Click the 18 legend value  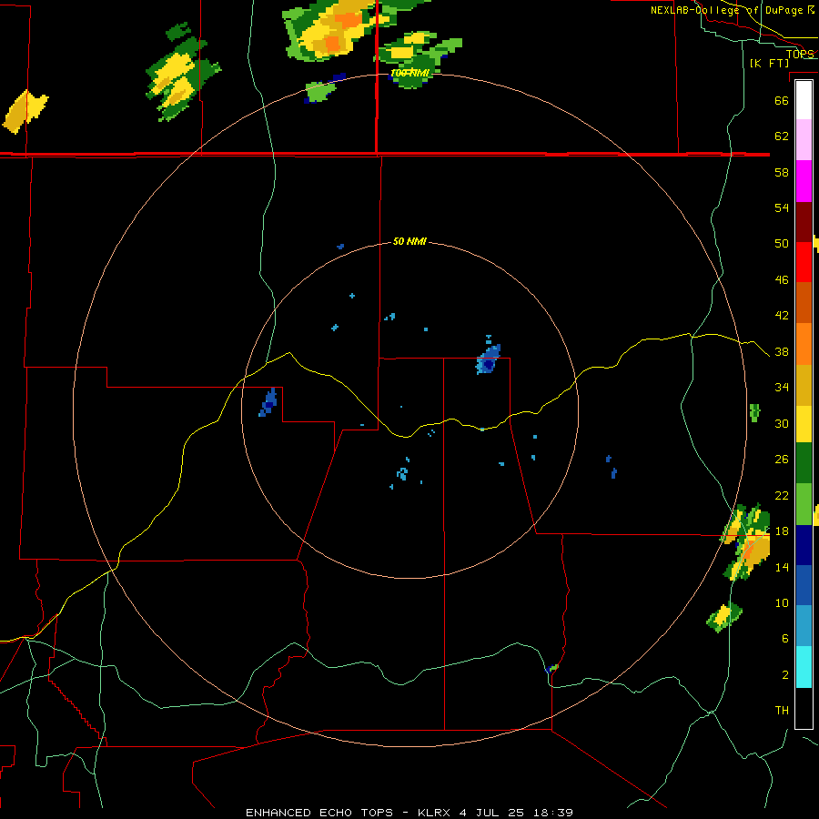[x=782, y=531]
